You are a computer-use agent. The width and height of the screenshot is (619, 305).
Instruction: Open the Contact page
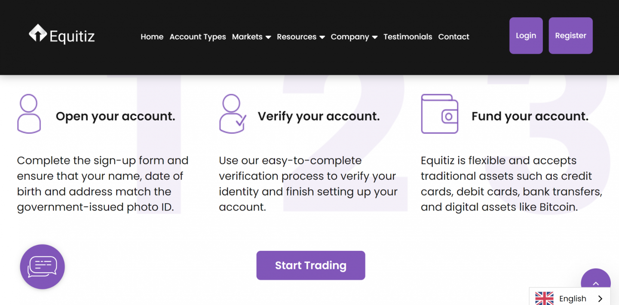[x=454, y=37]
